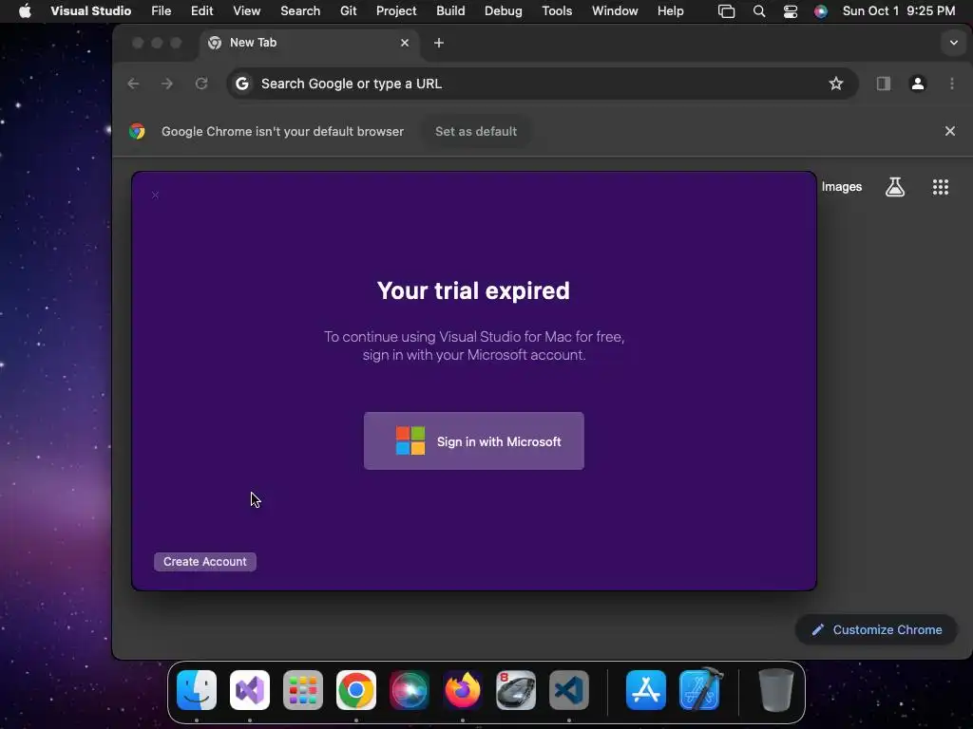Open the Help menu
This screenshot has height=729, width=973.
671,11
